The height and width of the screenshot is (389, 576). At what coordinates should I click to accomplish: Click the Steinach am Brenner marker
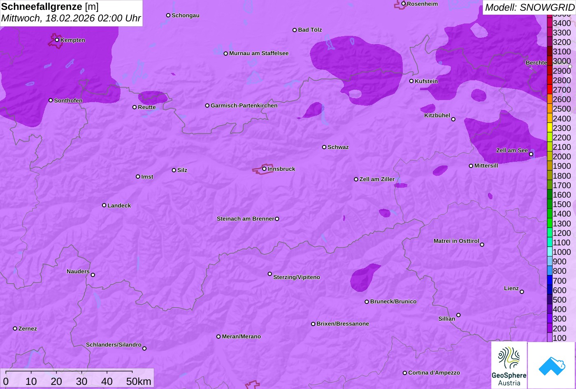277,219
